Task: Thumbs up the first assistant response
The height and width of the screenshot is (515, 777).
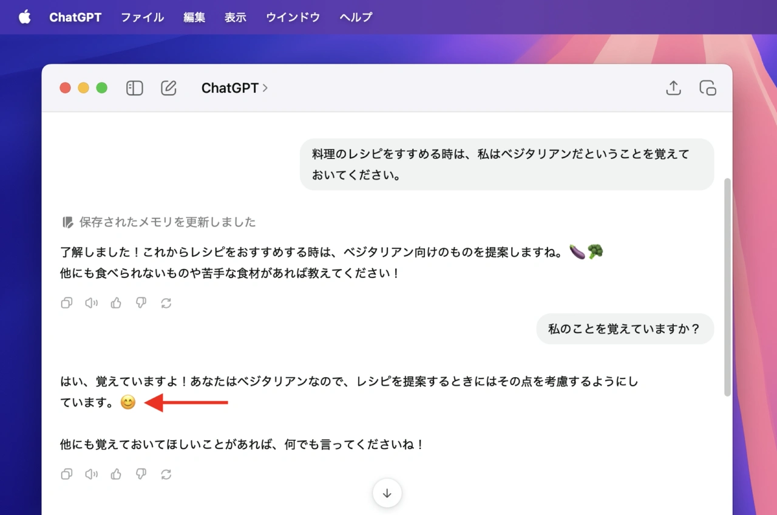Action: coord(116,303)
